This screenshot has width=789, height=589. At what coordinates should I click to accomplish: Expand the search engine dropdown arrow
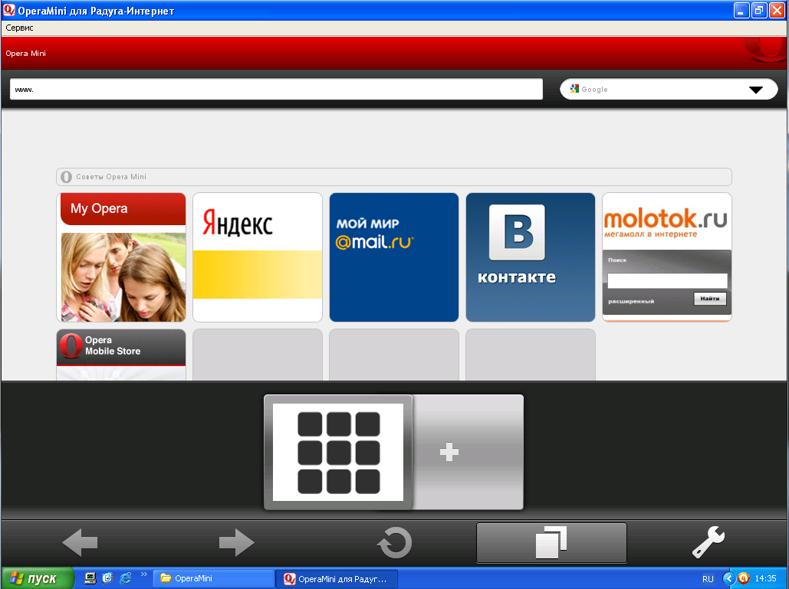pos(756,90)
